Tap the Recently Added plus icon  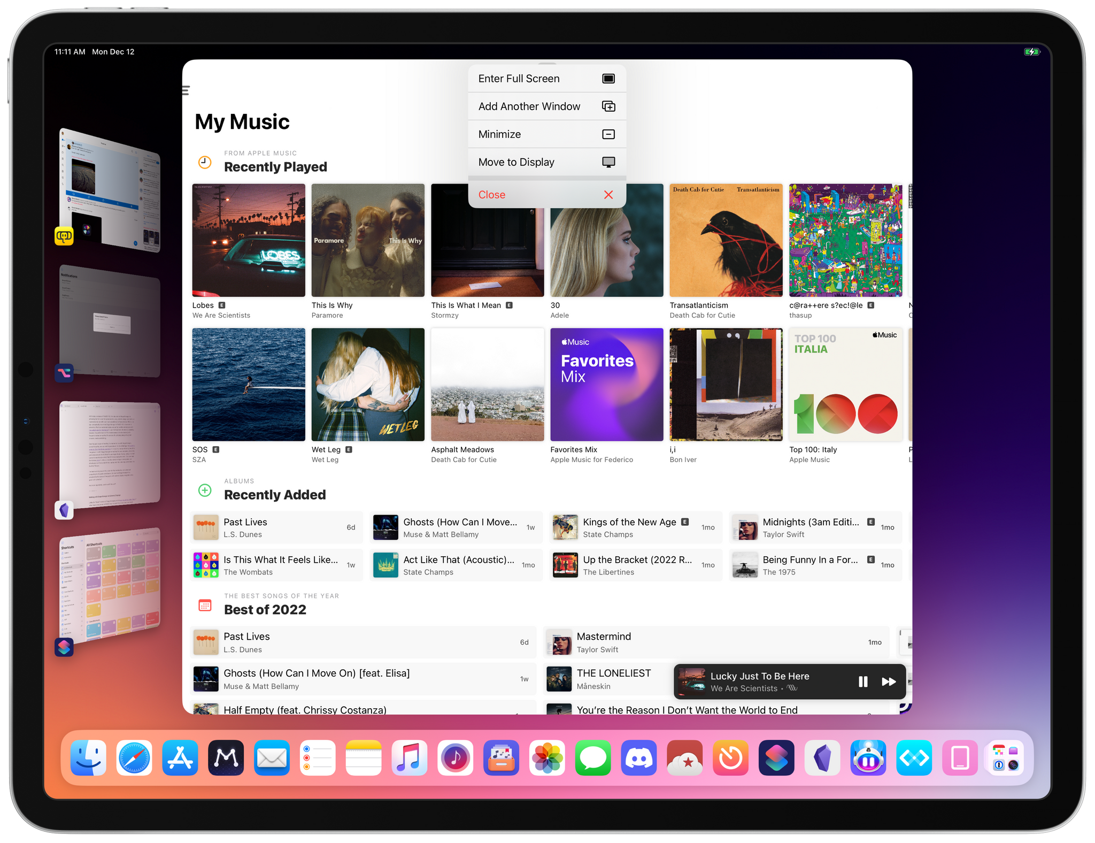click(205, 490)
